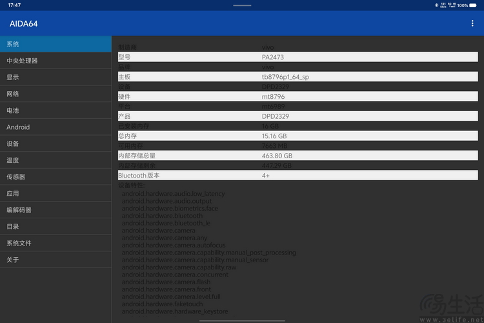The width and height of the screenshot is (484, 323).
Task: Open the 温度 section
Action: pos(56,160)
